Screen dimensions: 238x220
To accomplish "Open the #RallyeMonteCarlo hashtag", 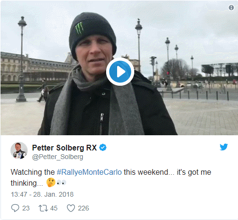I will 89,172.
